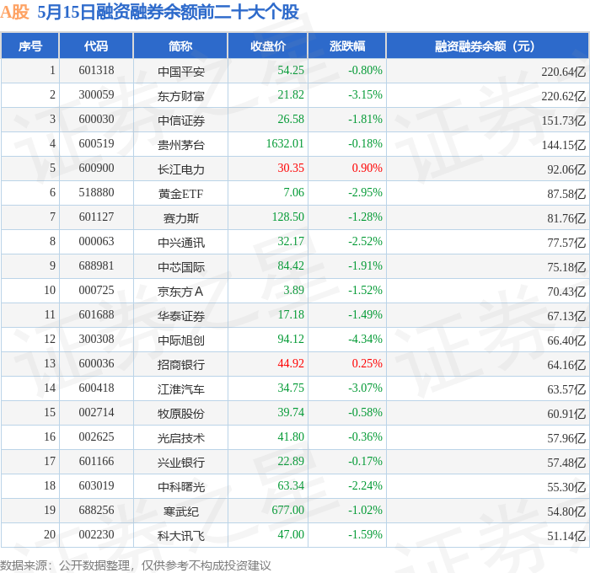Click stock code 002230

pos(96,535)
